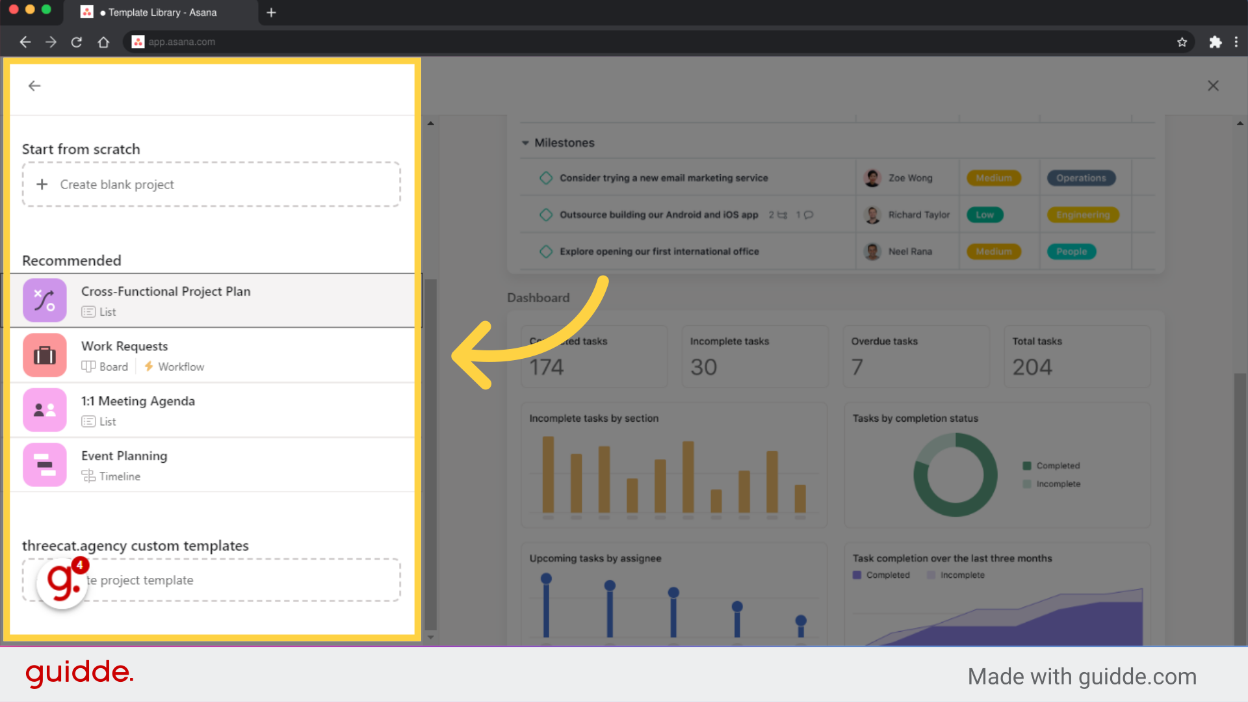Open the browser home page

coord(103,42)
